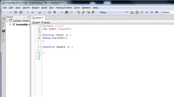174x97 pixels.
Task: Click the word Update on line 8
Action: pyautogui.click(x=61, y=47)
